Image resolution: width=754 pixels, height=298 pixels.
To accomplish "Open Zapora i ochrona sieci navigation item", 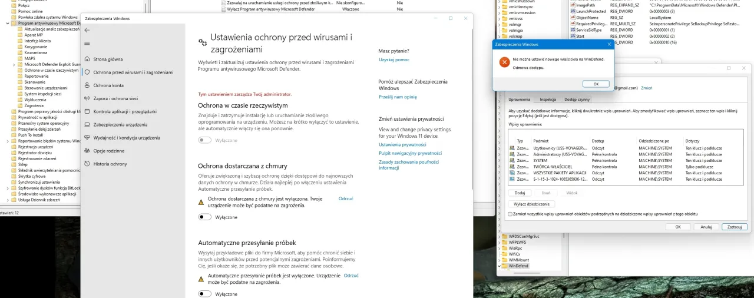I will [133, 98].
